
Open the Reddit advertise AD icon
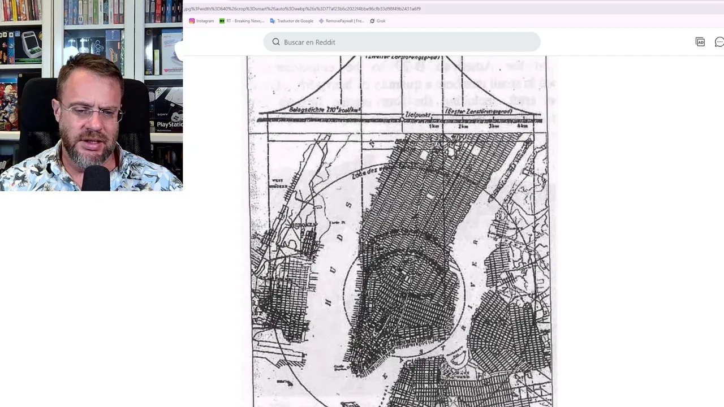click(x=700, y=42)
